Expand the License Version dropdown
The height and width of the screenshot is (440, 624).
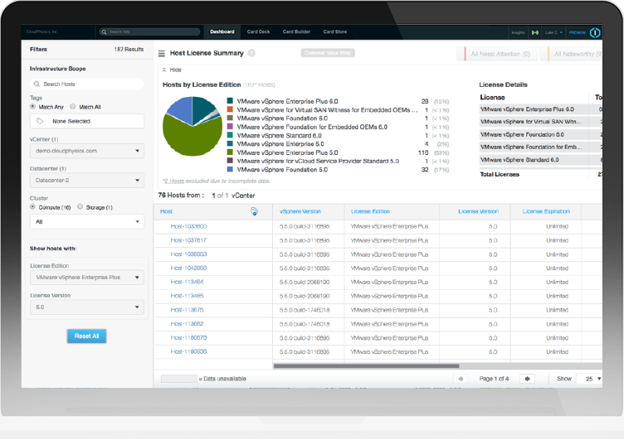coord(87,307)
